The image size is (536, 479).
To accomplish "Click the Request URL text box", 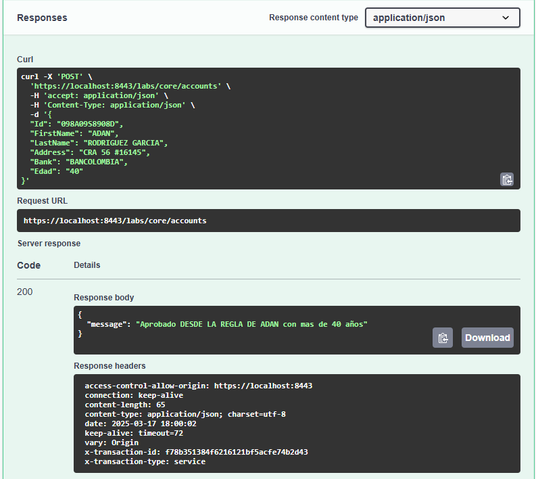I will pos(268,221).
